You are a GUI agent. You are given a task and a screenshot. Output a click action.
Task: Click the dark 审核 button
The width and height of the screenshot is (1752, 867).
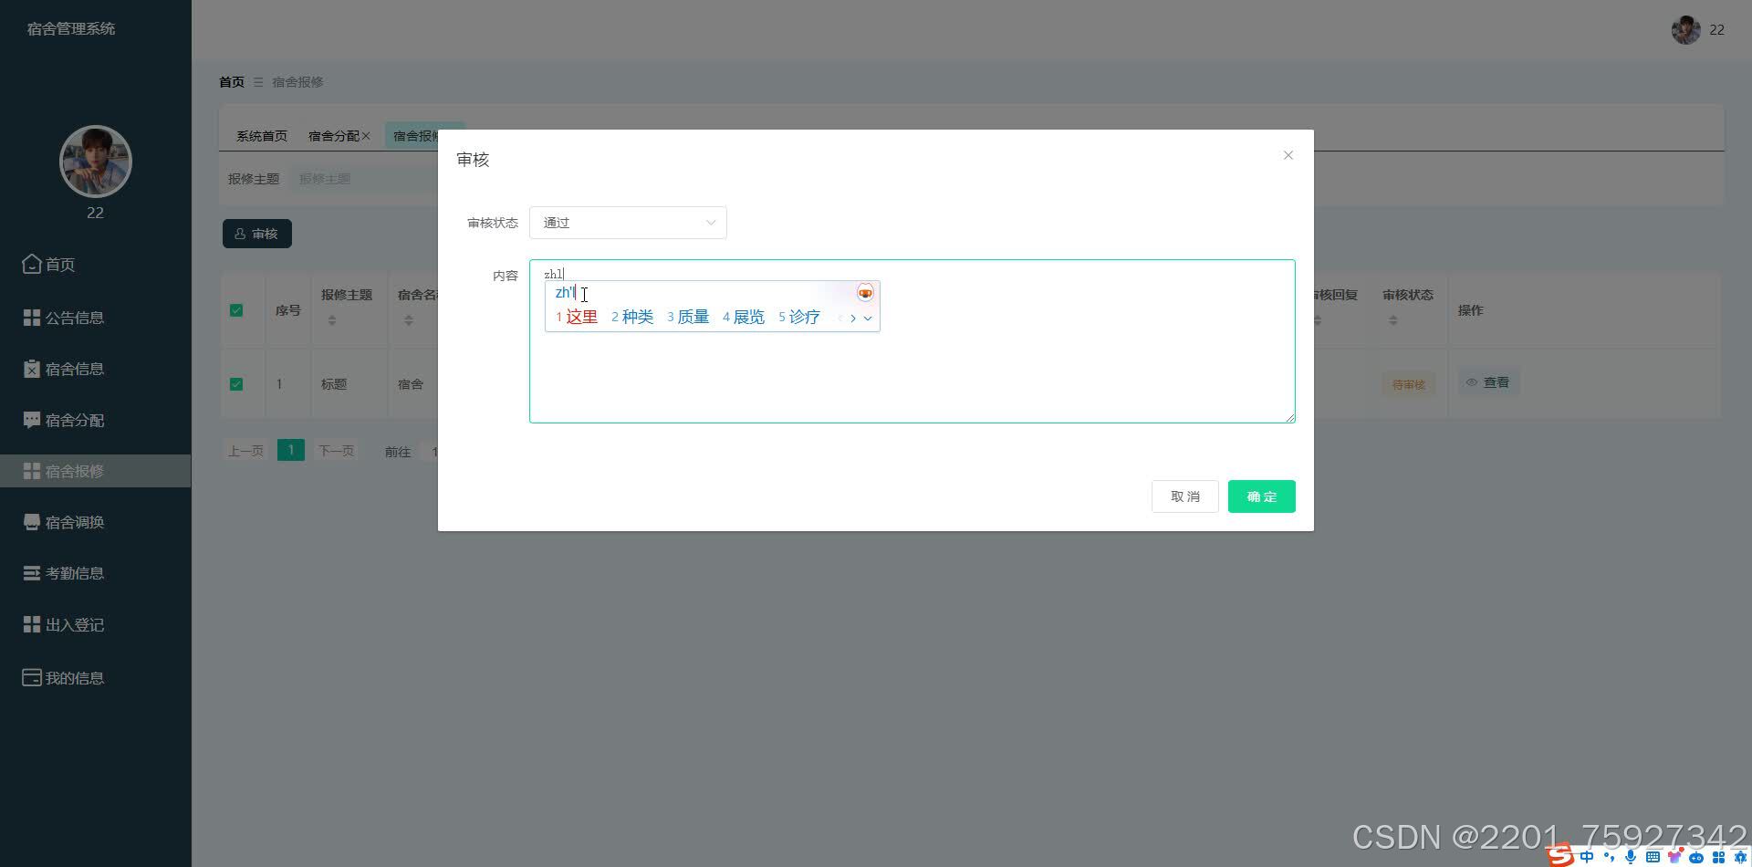[257, 234]
